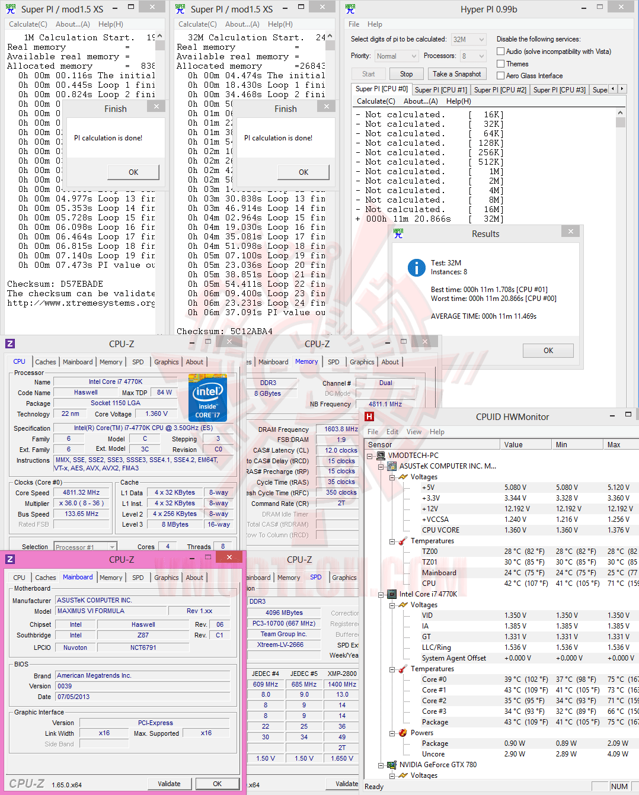Click OK button in pink CPU-Z window
This screenshot has height=795, width=639.
coord(218,784)
